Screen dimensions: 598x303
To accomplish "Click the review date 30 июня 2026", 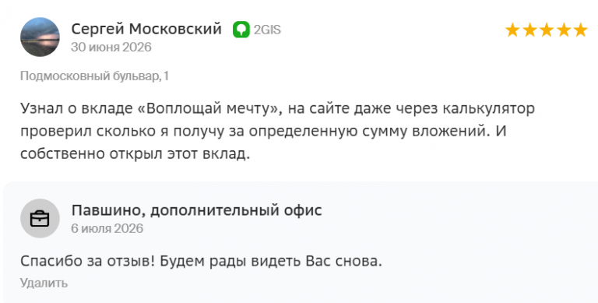I will click(111, 47).
